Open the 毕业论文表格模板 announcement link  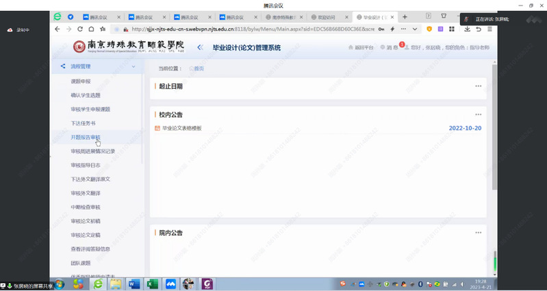coord(181,128)
